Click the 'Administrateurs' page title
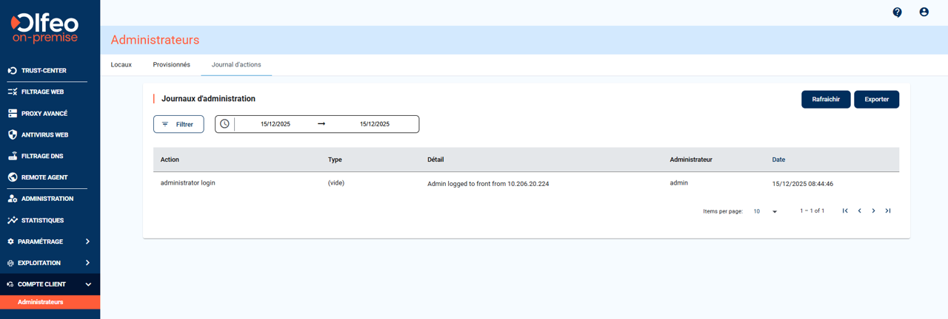Image resolution: width=948 pixels, height=319 pixels. [x=155, y=40]
